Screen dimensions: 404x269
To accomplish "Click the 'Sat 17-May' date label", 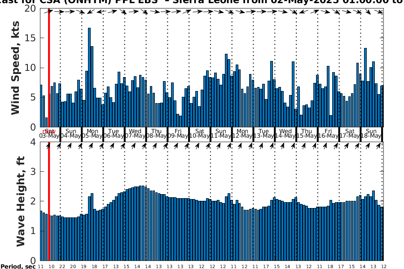I will 350,133.
